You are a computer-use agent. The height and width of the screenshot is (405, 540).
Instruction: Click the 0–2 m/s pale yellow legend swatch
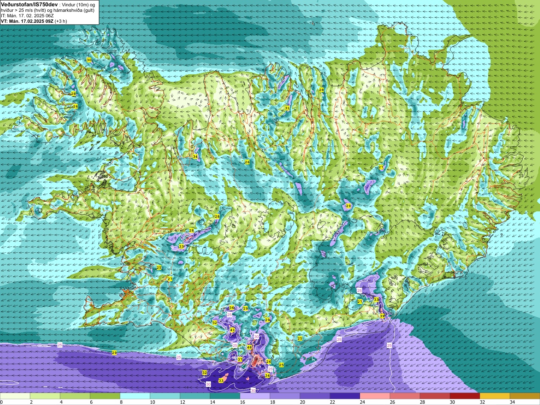[15, 396]
